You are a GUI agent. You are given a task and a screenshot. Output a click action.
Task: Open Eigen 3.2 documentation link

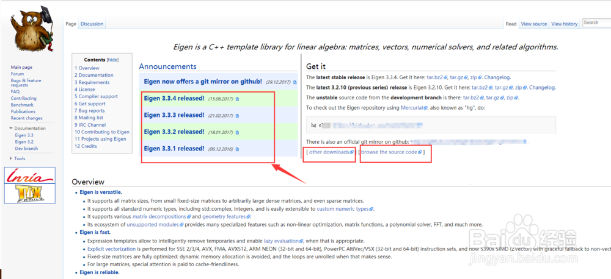pos(24,142)
